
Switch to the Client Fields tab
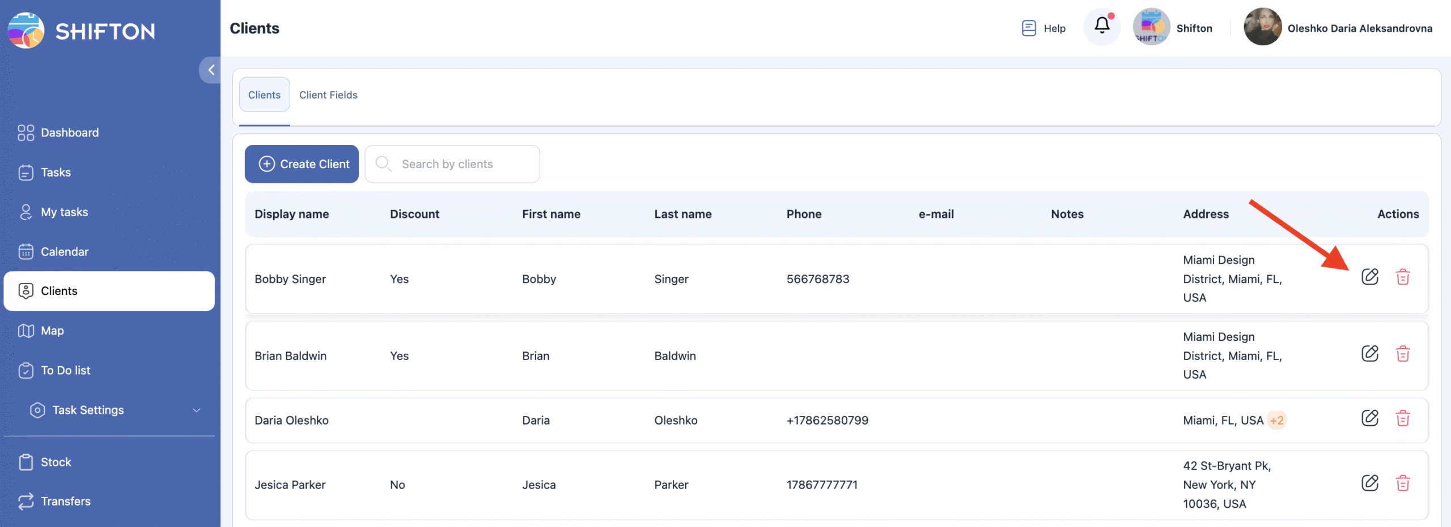click(328, 95)
